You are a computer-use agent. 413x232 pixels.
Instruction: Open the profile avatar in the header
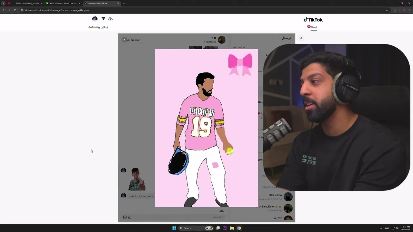pyautogui.click(x=95, y=19)
